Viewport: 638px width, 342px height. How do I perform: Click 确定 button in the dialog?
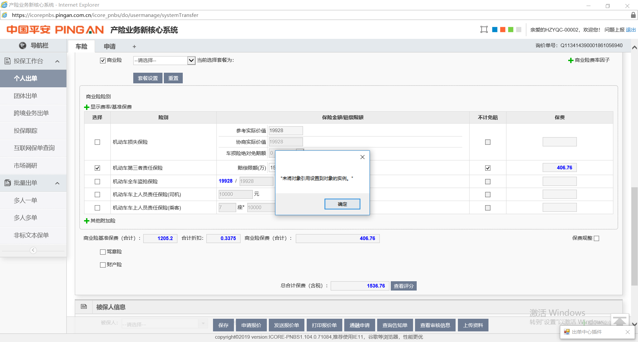[342, 204]
